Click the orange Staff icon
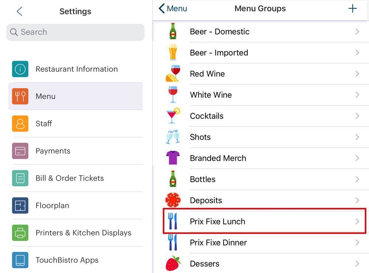This screenshot has width=369, height=273. click(x=20, y=124)
